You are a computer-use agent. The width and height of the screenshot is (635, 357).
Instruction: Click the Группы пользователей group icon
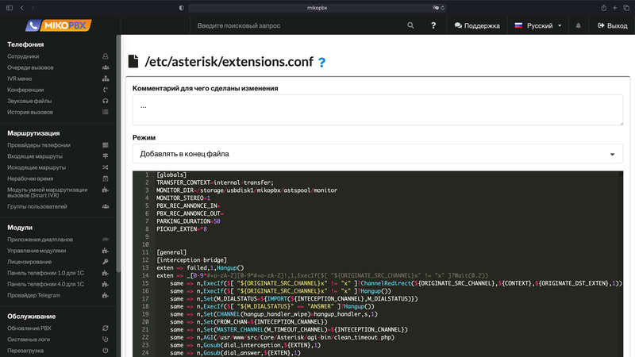pos(106,206)
